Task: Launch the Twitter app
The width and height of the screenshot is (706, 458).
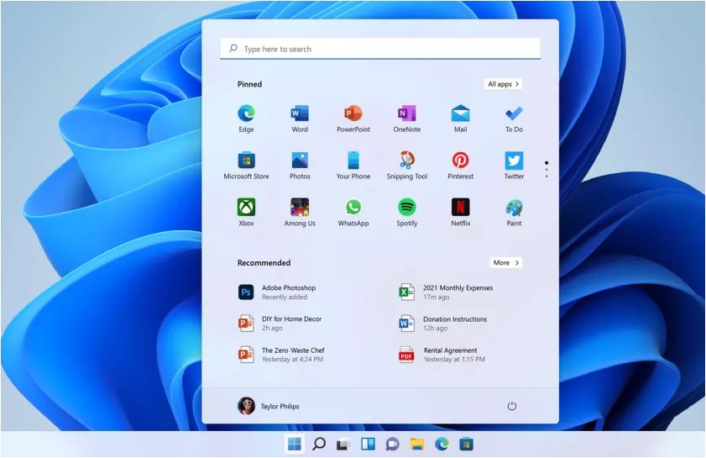Action: point(514,166)
